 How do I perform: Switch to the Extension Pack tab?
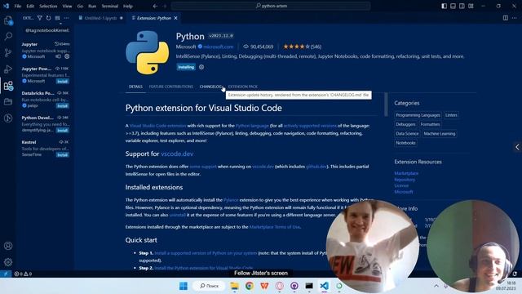pyautogui.click(x=243, y=87)
